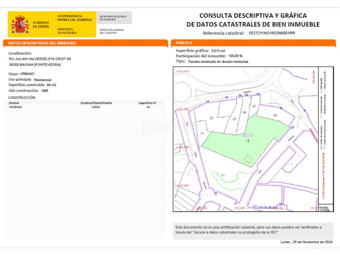Click the Gobierno de España coat of arms

click(20, 24)
